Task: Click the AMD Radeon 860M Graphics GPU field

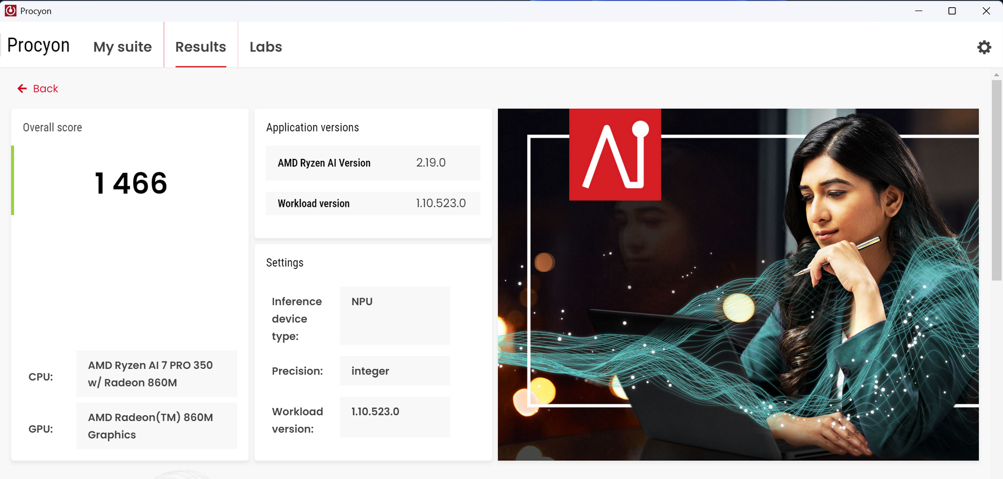Action: click(x=156, y=426)
